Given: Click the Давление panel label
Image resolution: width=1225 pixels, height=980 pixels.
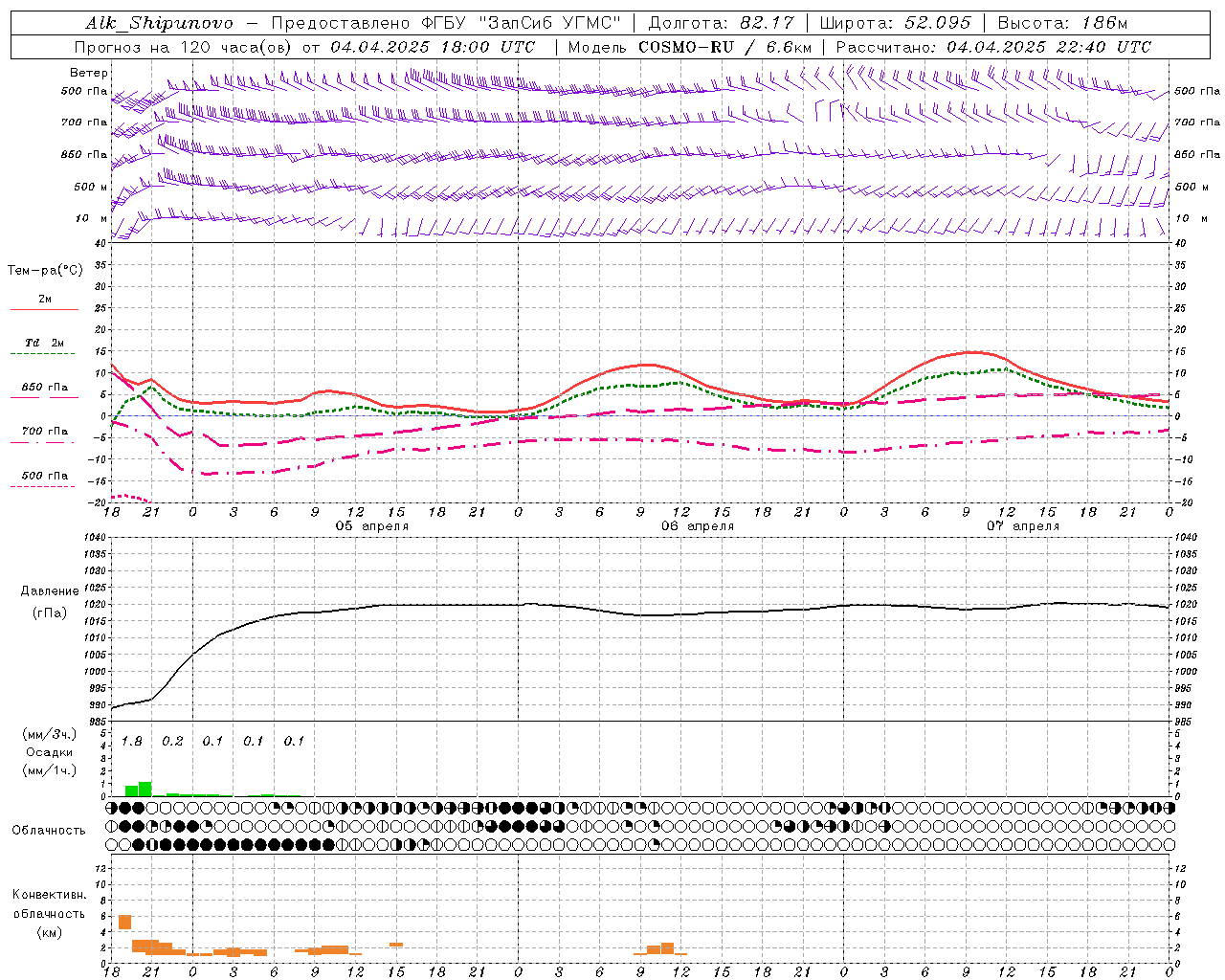Looking at the screenshot, I should [49, 591].
